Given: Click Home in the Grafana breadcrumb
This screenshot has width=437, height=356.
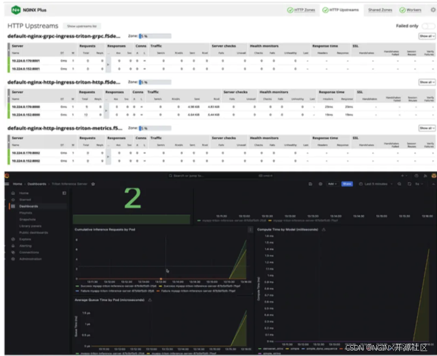Looking at the screenshot, I should tap(17, 184).
